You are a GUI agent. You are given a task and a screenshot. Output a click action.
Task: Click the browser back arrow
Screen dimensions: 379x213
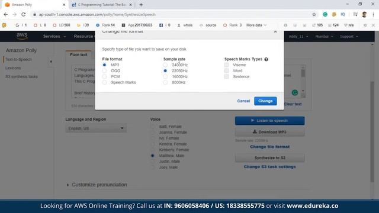pyautogui.click(x=6, y=14)
